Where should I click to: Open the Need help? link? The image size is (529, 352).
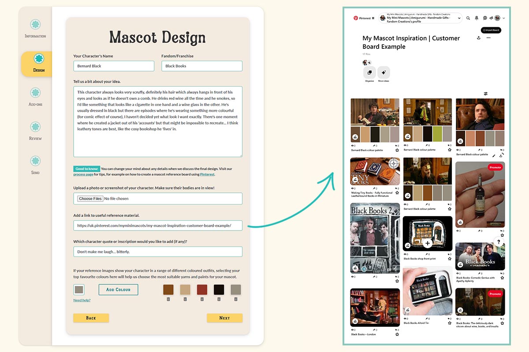coord(82,300)
